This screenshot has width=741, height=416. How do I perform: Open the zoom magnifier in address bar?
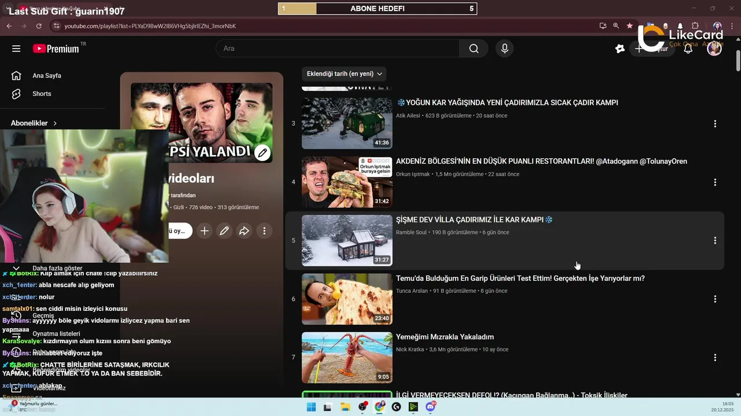click(616, 26)
